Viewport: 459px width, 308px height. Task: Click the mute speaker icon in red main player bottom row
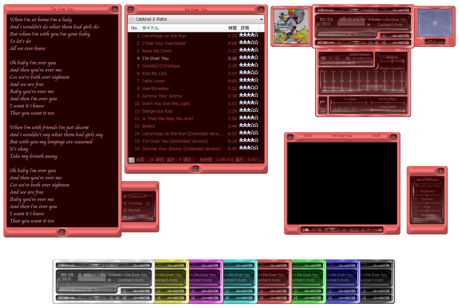(x=377, y=43)
